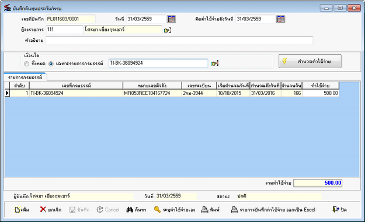Click ระบุค่าใช้จ่ายเอง button with key icon
Viewport: 365px width, 222px height.
pos(175,210)
